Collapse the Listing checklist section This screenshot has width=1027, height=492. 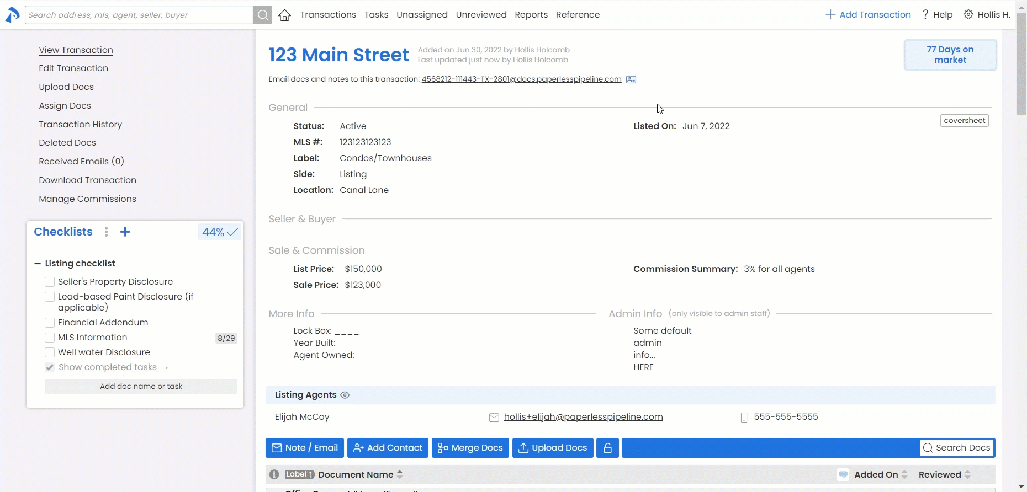click(x=38, y=264)
